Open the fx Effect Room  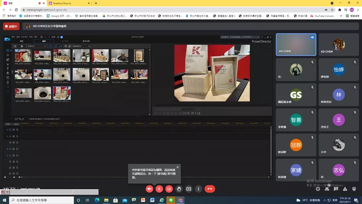(x=8, y=55)
